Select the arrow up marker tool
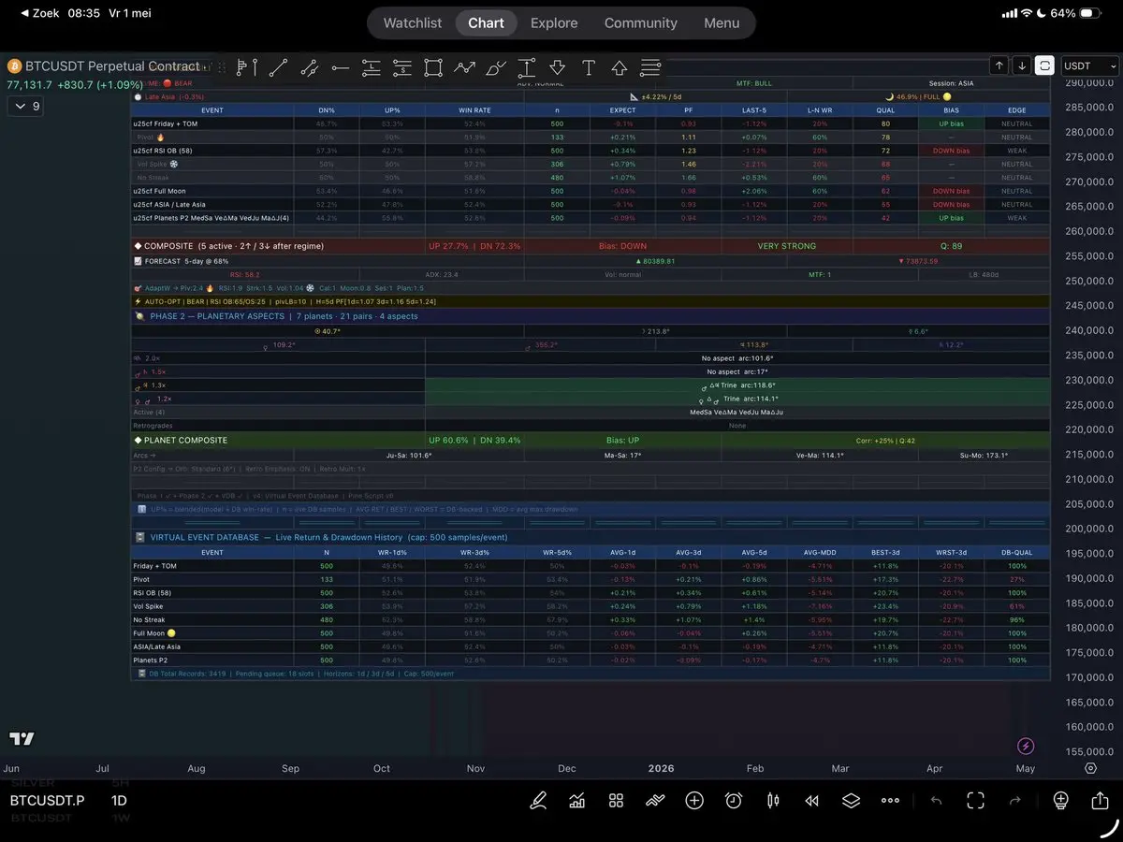This screenshot has height=842, width=1123. click(x=620, y=67)
